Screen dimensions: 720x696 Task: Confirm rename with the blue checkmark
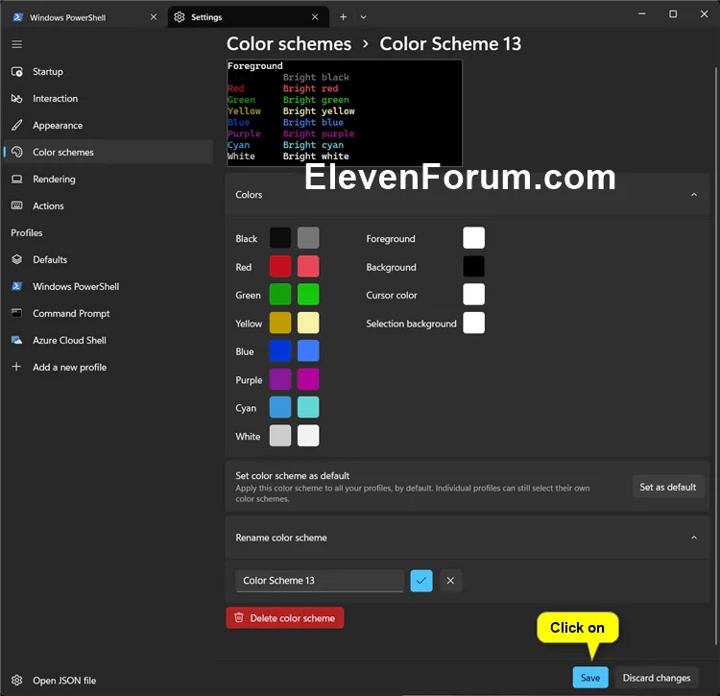coord(421,581)
